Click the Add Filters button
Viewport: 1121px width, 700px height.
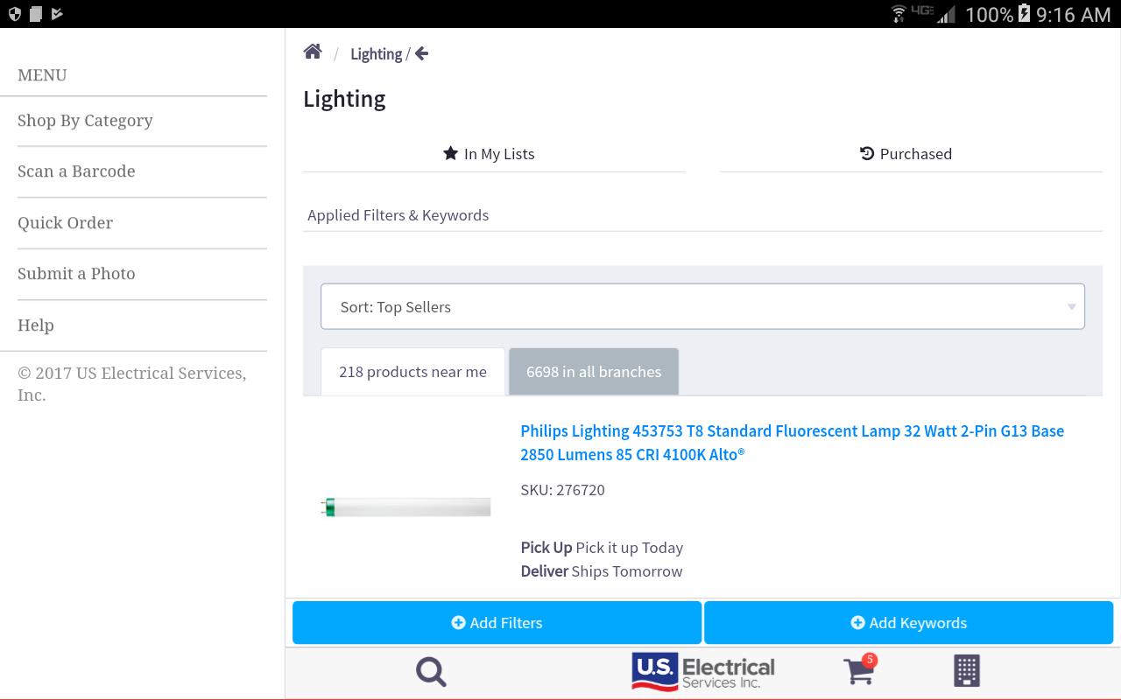pos(497,623)
